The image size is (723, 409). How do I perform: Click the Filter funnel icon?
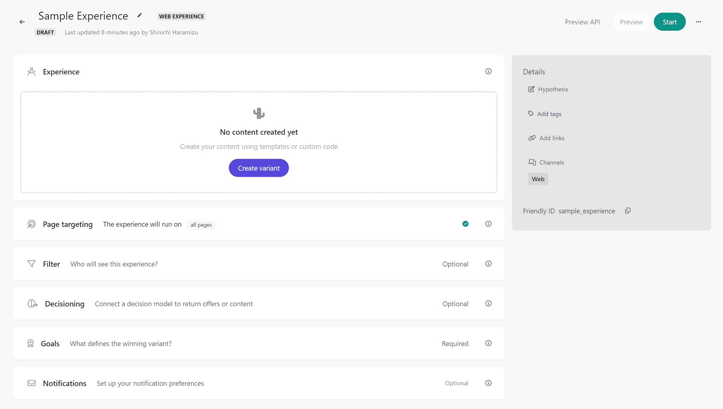pos(31,264)
